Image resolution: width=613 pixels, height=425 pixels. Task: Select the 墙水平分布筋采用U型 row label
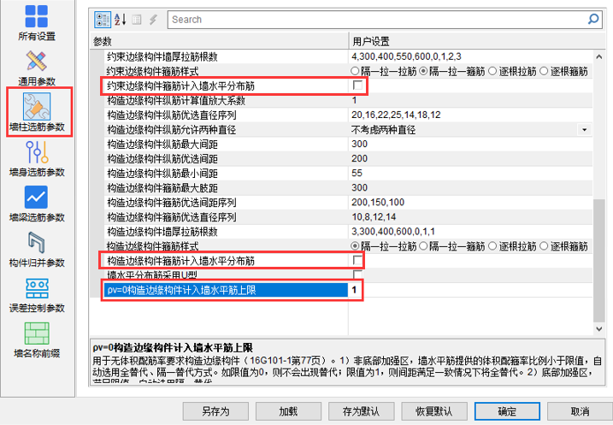[x=152, y=274]
